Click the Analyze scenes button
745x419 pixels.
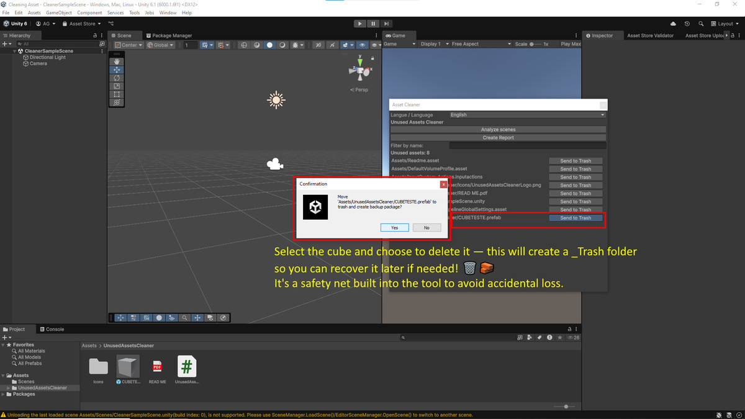point(498,130)
